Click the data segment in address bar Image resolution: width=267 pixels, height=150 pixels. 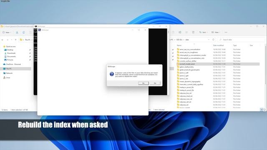click(187, 40)
